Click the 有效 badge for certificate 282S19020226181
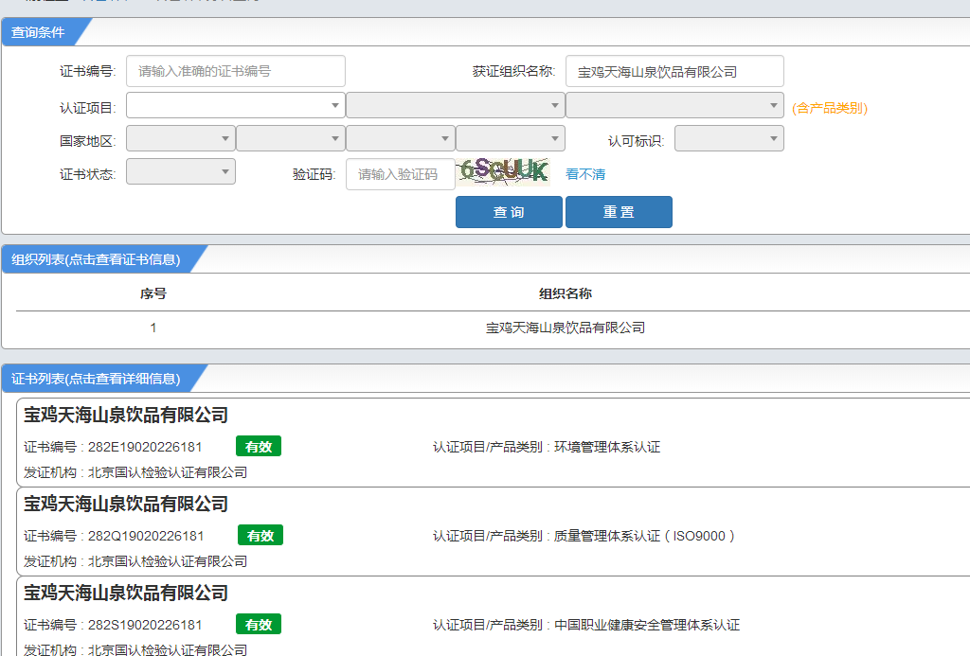The width and height of the screenshot is (970, 656). (259, 625)
